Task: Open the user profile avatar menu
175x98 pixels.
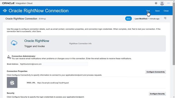Action: click(x=162, y=3)
